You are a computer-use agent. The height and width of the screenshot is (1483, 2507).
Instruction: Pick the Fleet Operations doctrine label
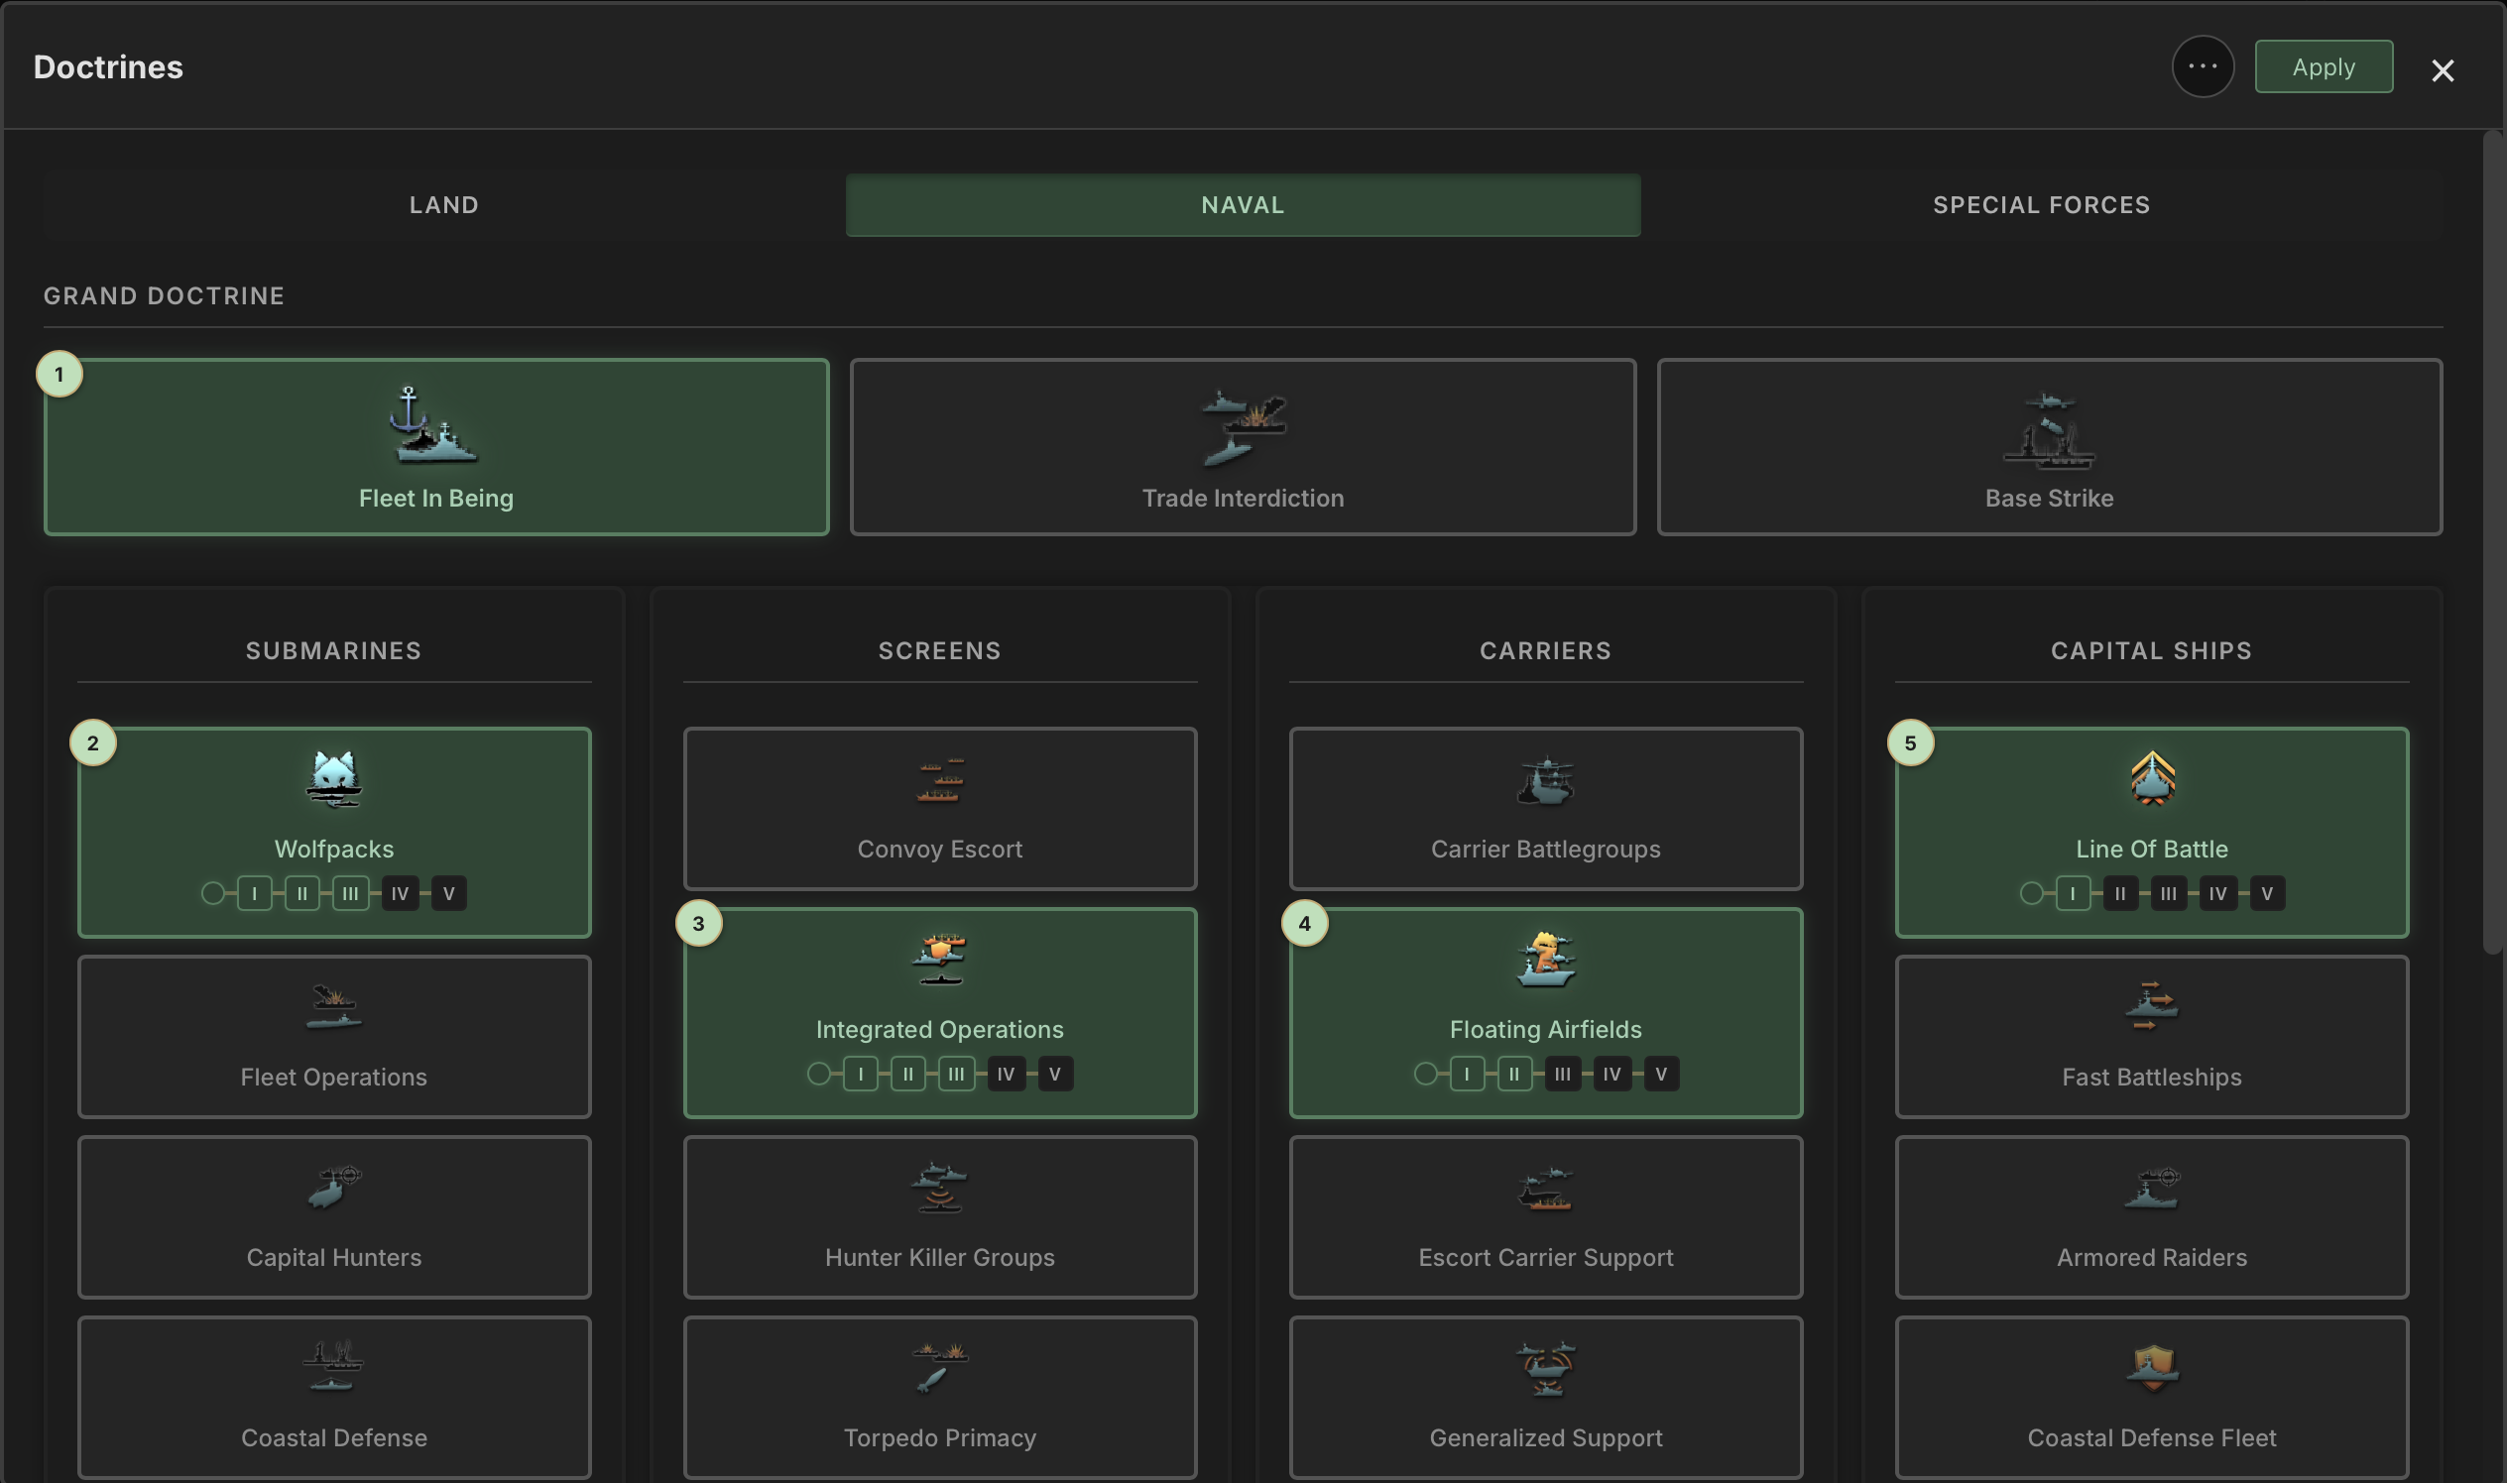[x=334, y=1078]
